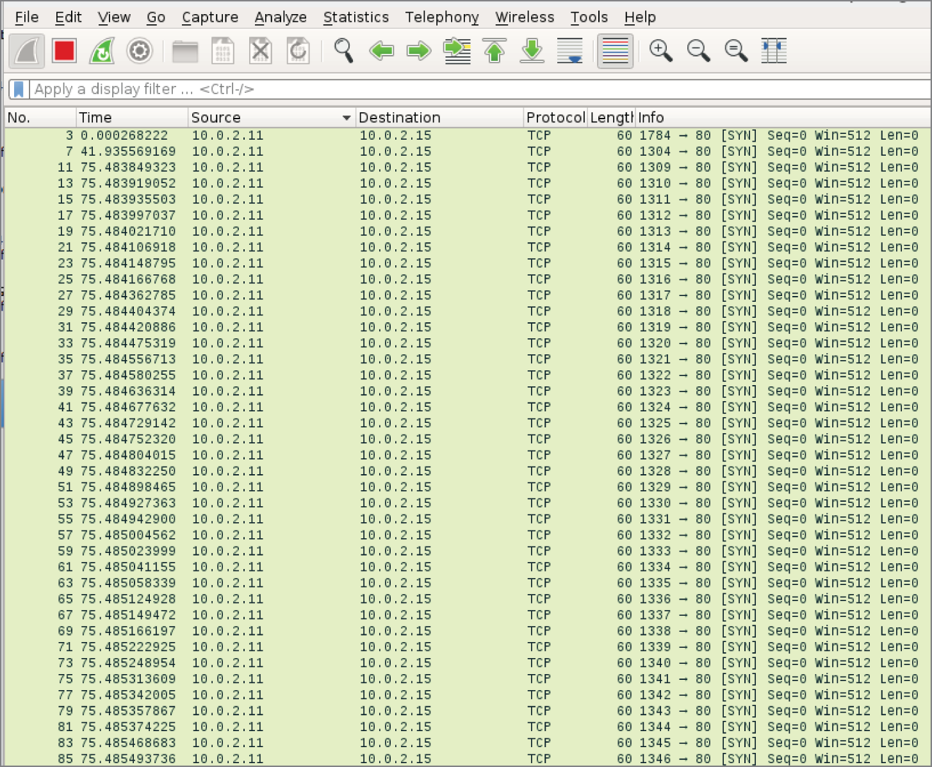Click into the display filter field
Viewport: 932px width, 767px height.
click(480, 89)
